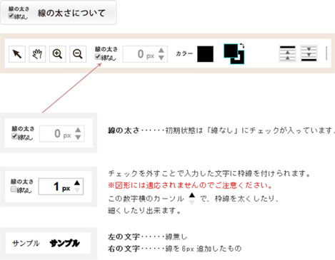Swap fill and stroke colors icon

pyautogui.click(x=242, y=46)
